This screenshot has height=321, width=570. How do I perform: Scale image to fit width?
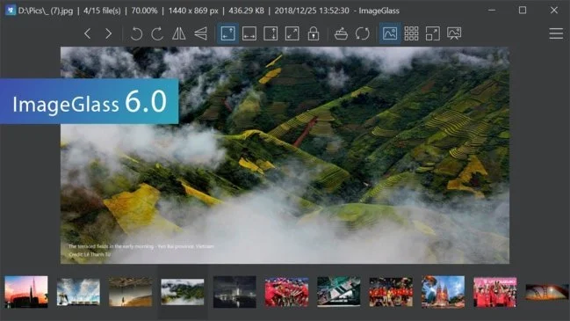[249, 33]
